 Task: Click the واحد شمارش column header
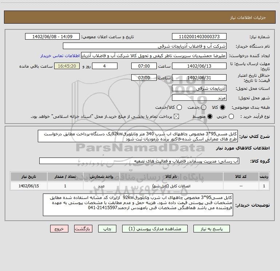(x=101, y=176)
